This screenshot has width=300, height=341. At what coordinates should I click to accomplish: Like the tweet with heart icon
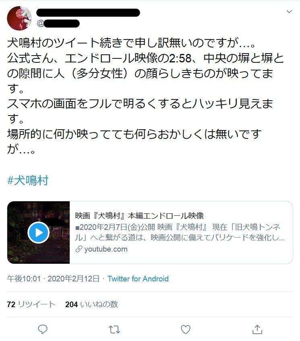point(186,329)
